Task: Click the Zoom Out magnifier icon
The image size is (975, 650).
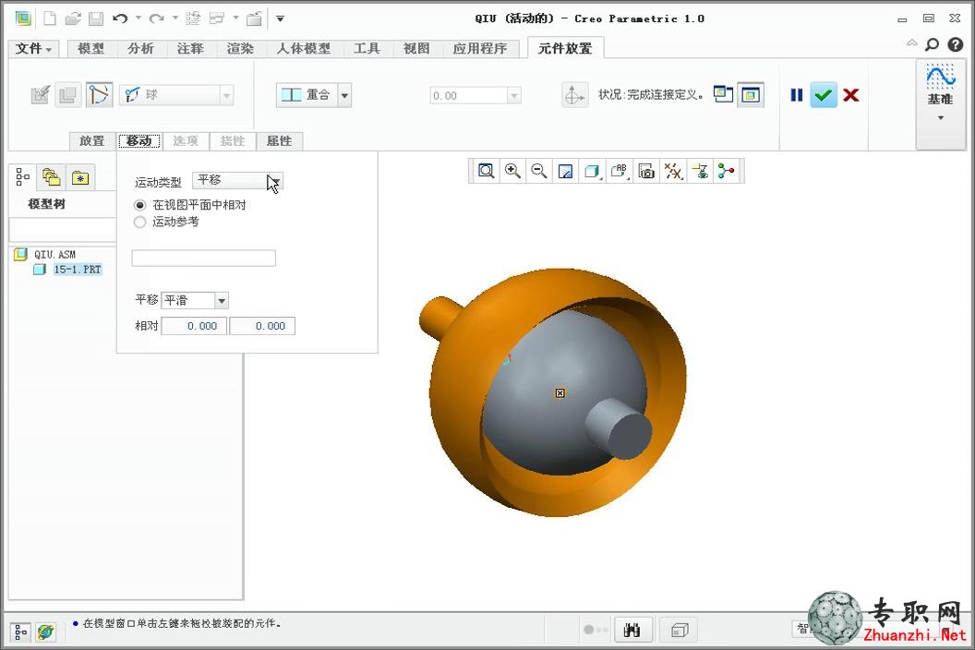Action: (539, 171)
